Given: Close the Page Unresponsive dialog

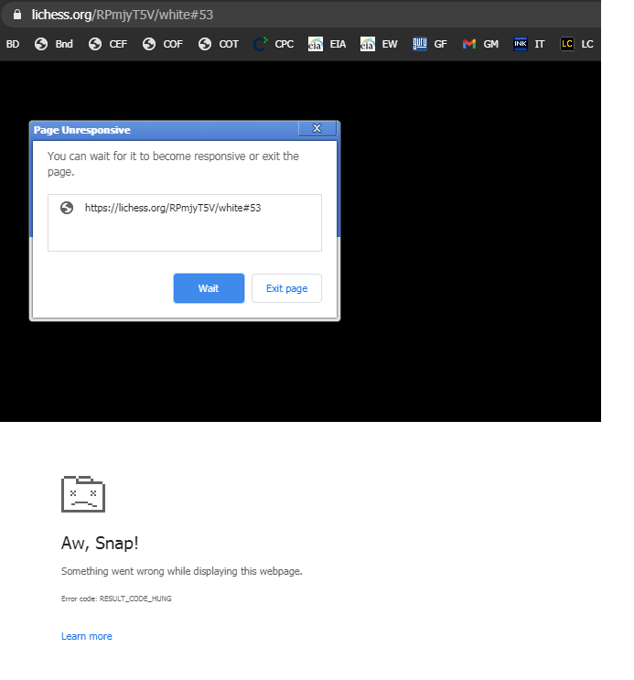Looking at the screenshot, I should 317,128.
